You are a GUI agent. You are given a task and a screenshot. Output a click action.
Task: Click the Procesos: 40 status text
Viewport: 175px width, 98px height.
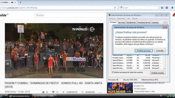(x=113, y=80)
